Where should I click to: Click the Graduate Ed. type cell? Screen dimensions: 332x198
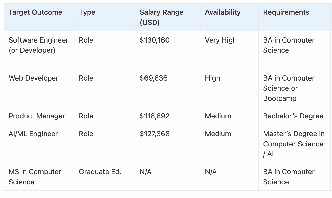105,177
